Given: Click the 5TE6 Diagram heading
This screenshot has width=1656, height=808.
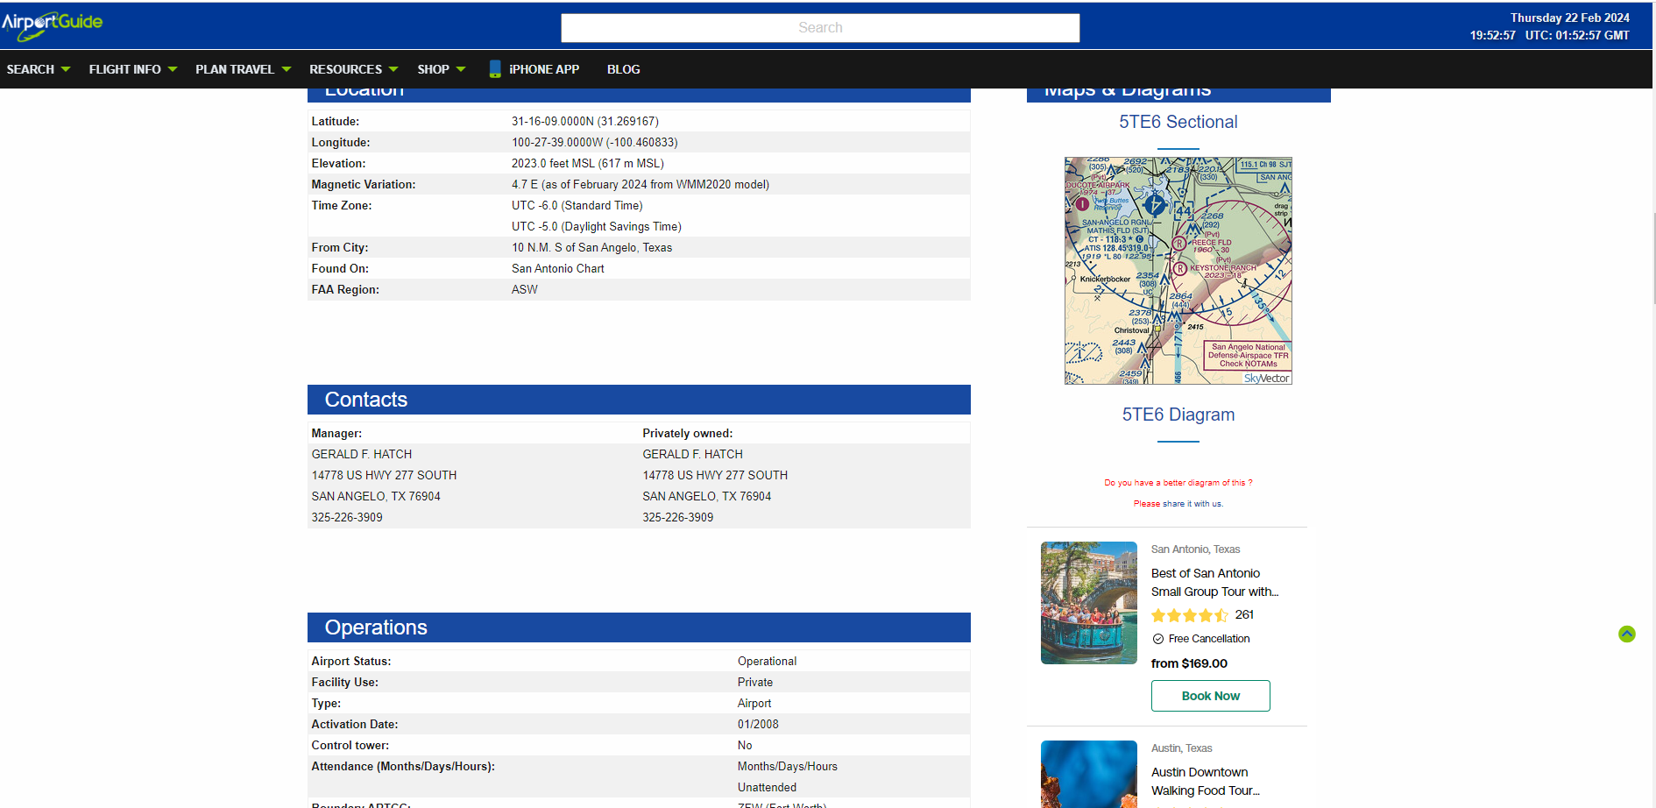Looking at the screenshot, I should coord(1178,415).
